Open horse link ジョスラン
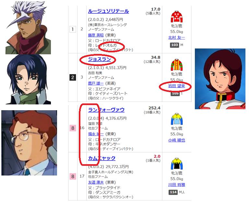This screenshot has width=249, height=202. pos(100,59)
